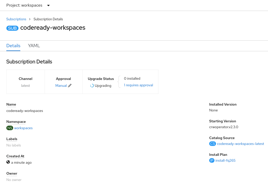
Task: Click the NS namespace badge icon
Action: [10, 128]
